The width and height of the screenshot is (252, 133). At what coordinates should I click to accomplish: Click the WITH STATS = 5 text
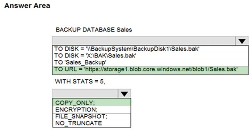80,81
